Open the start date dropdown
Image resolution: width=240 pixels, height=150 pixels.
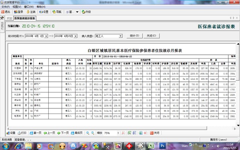(46, 36)
